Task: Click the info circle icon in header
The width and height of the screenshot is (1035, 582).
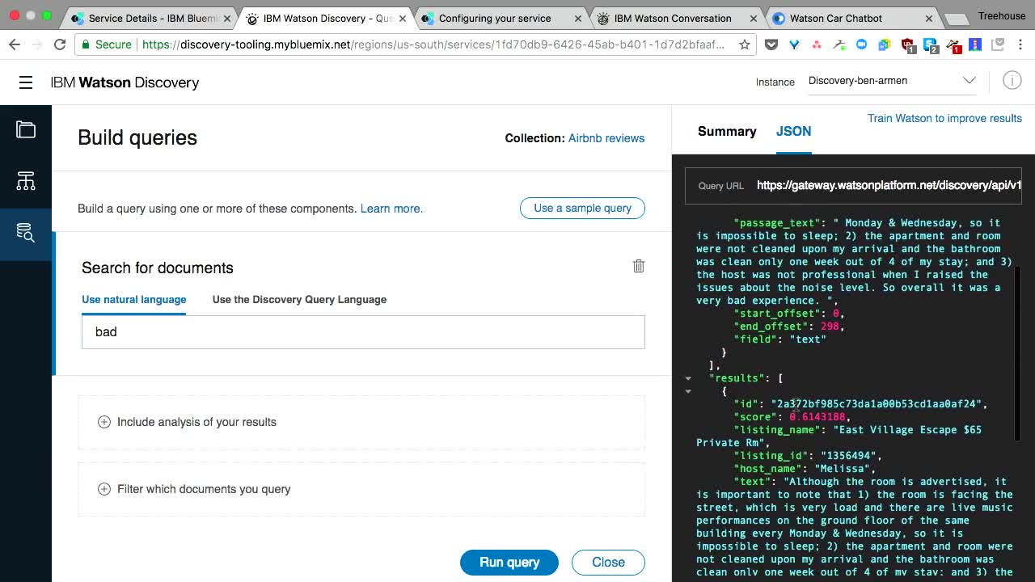Action: point(1012,81)
